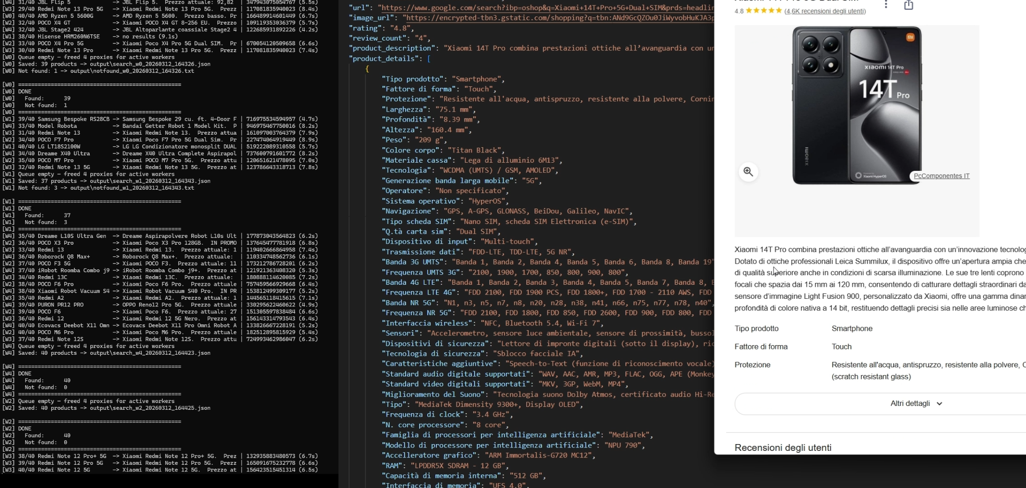The width and height of the screenshot is (1026, 488).
Task: Click the magnifier zoom icon on image
Action: [748, 172]
